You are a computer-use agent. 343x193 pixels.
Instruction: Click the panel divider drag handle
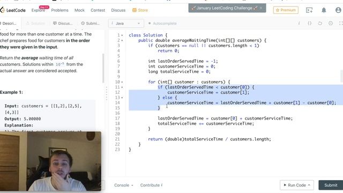pos(107,93)
